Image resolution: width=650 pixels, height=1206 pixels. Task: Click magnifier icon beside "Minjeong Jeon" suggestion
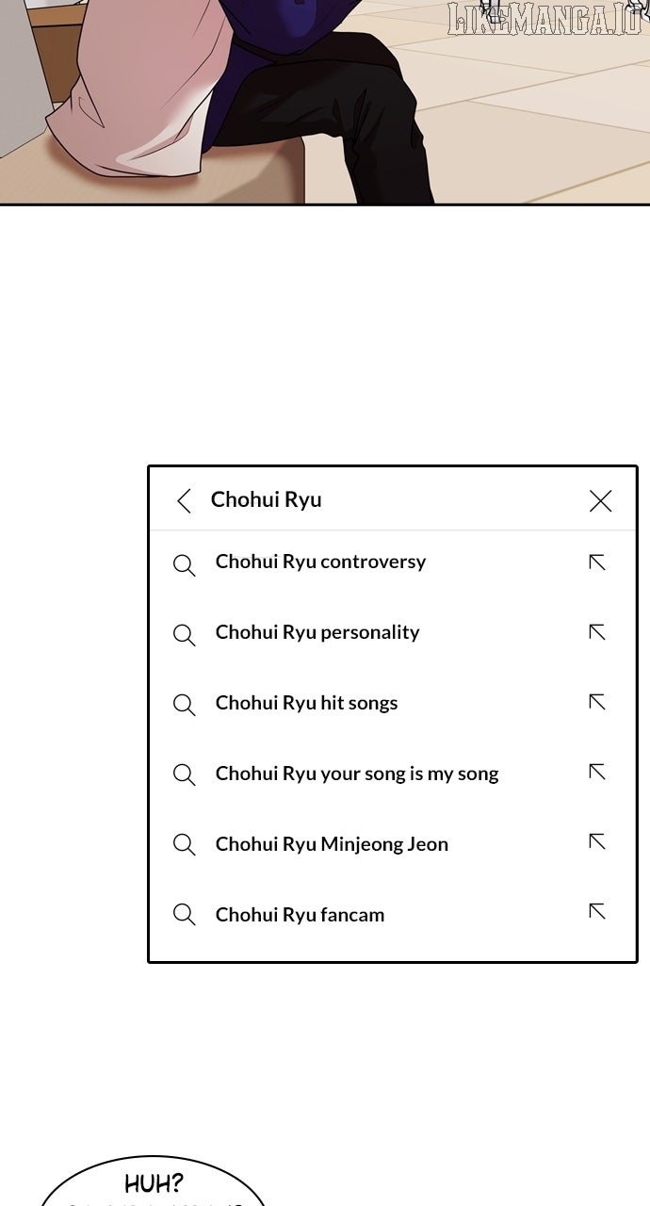pyautogui.click(x=184, y=844)
